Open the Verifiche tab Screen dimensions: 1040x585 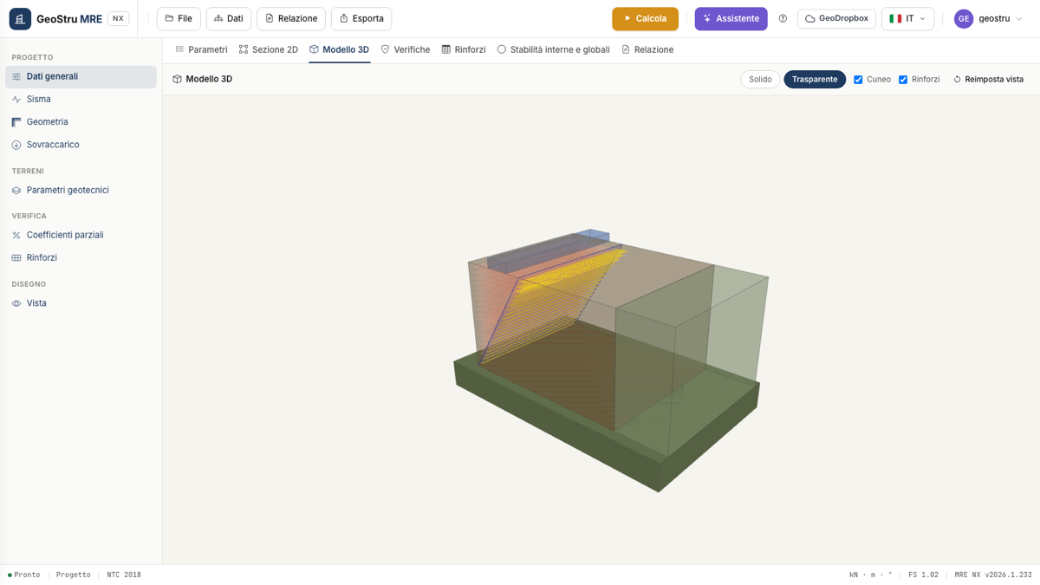(405, 49)
